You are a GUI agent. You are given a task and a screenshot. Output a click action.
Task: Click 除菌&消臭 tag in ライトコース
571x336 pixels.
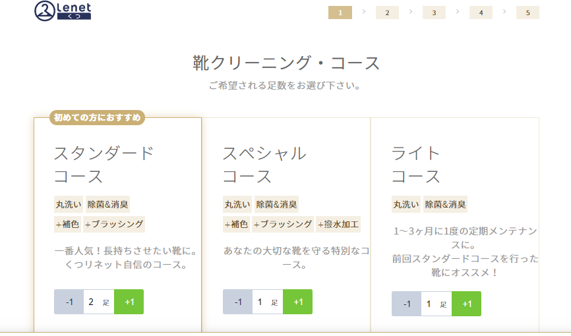[x=445, y=204]
